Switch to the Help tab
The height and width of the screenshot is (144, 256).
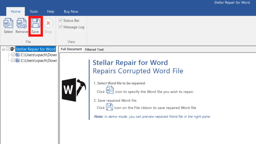click(50, 11)
